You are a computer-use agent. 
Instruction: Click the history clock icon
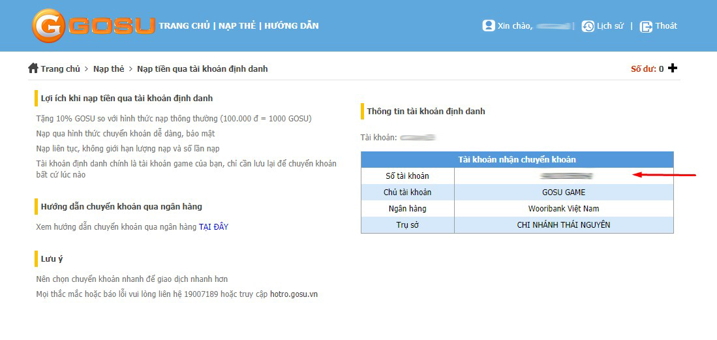click(588, 26)
